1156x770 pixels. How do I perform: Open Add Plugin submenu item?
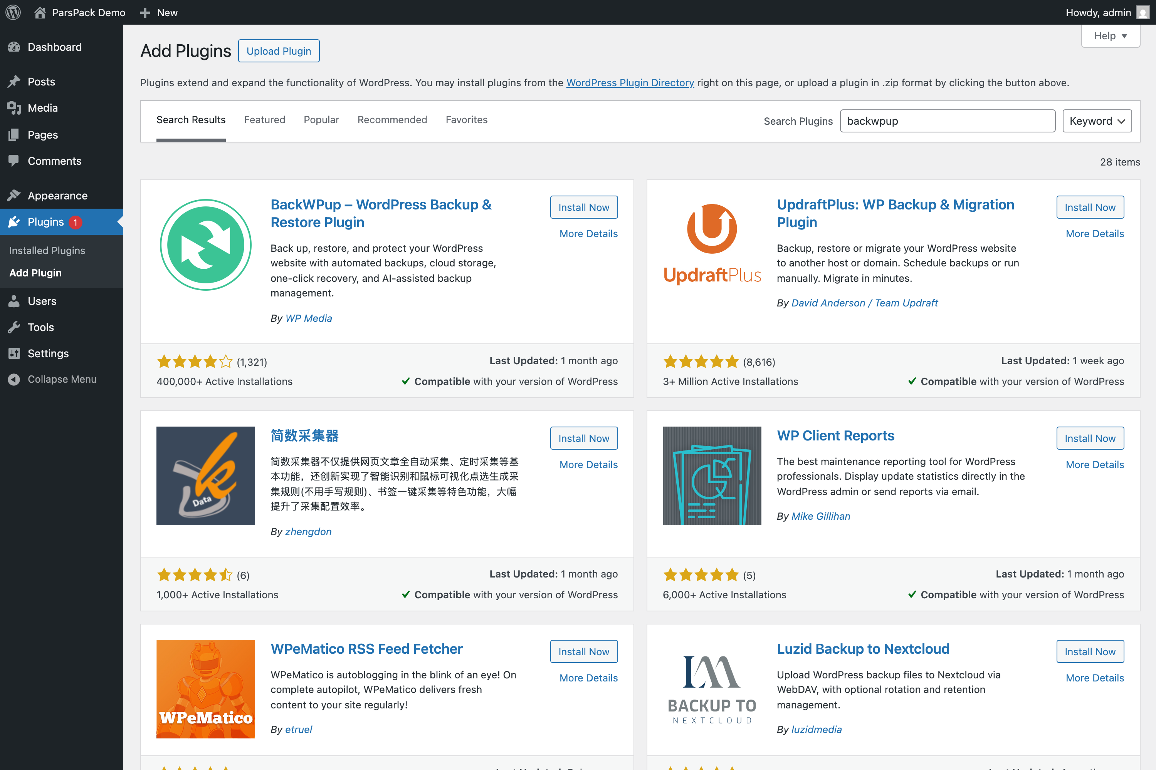(35, 273)
